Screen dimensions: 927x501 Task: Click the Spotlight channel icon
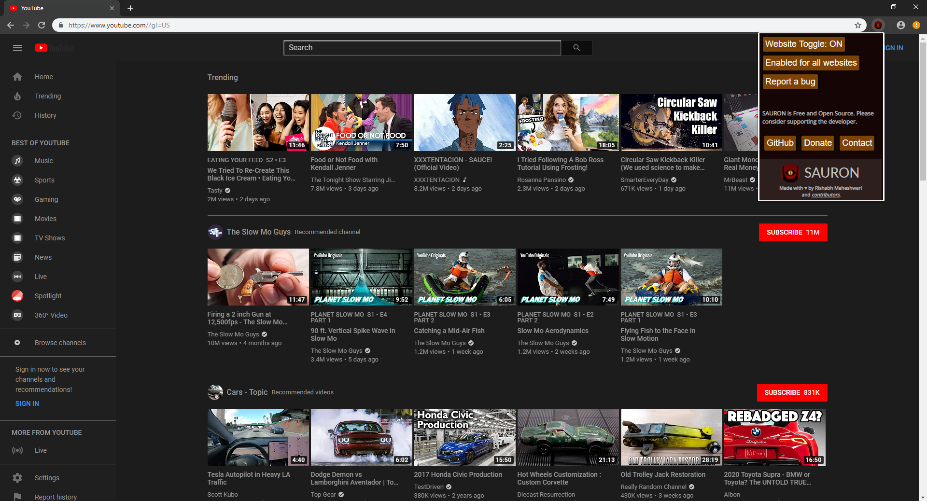(x=17, y=296)
